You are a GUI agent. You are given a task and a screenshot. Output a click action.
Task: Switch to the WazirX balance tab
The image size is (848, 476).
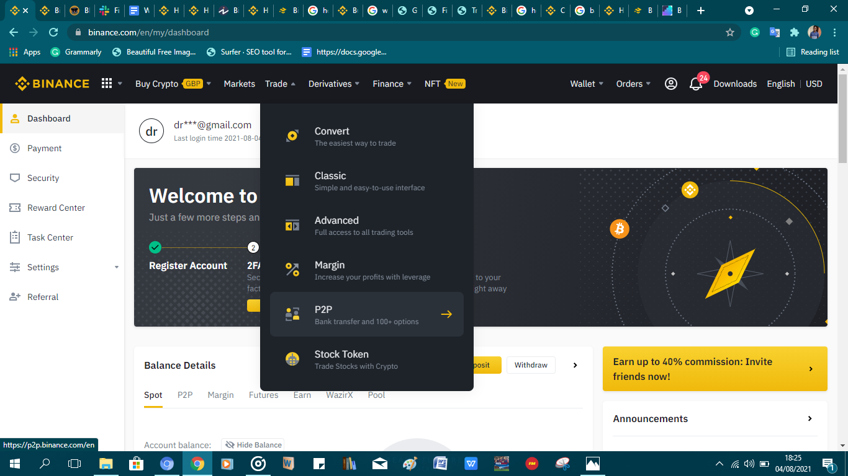coord(340,395)
